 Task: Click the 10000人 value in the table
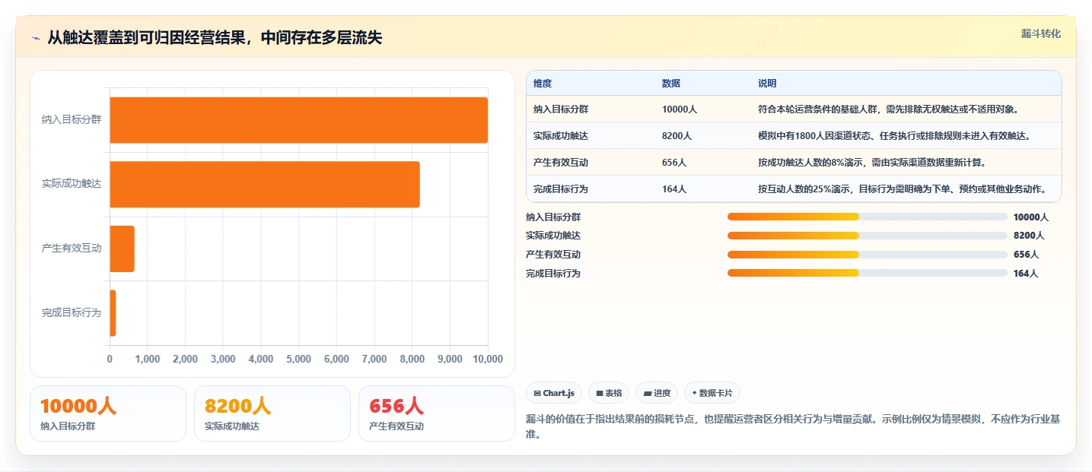coord(680,109)
